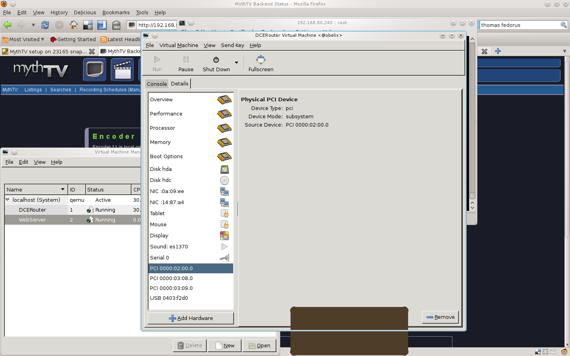Select PCI 0000:03:08.0 device row
This screenshot has height=356, width=570.
[190, 278]
